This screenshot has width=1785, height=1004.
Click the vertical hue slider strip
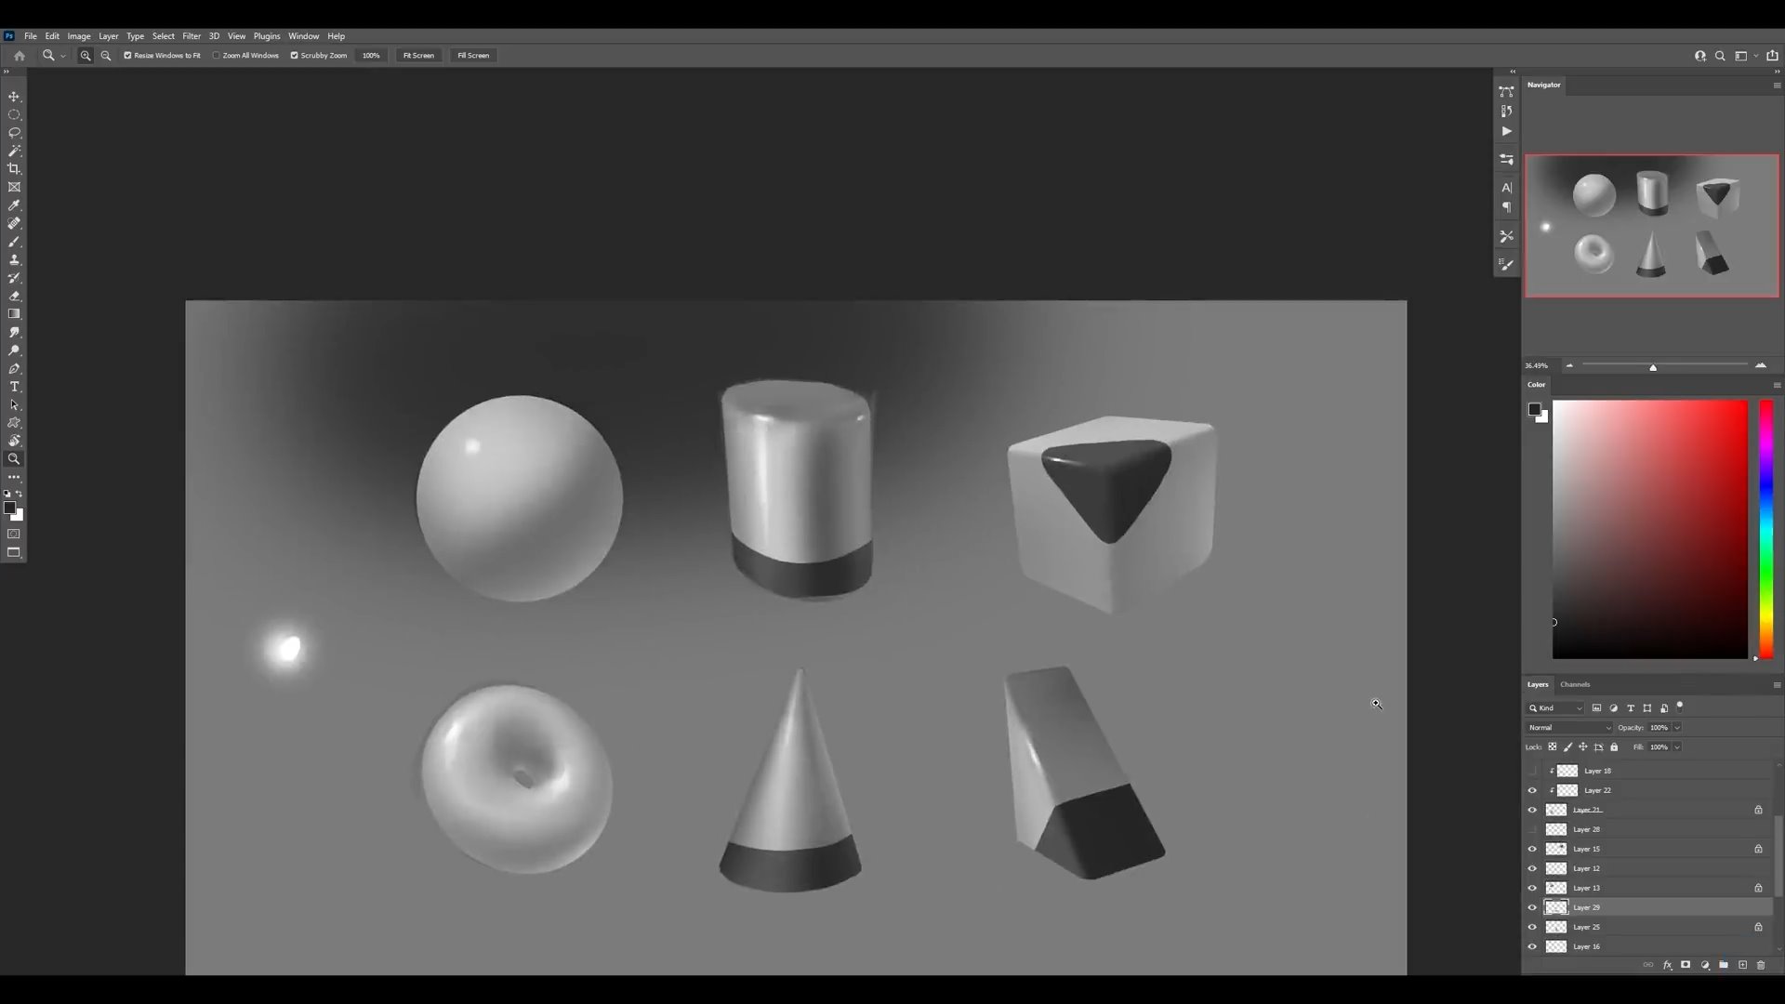tap(1765, 530)
